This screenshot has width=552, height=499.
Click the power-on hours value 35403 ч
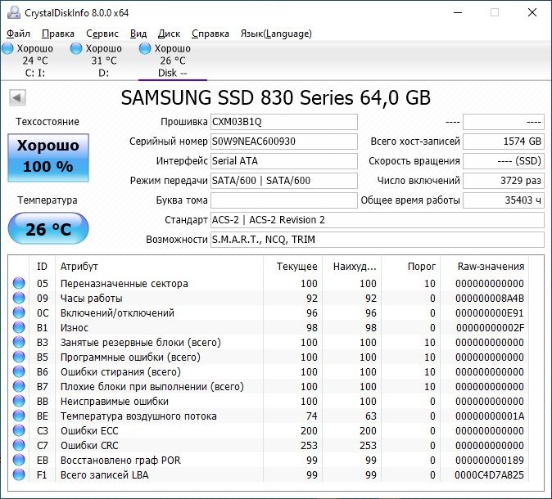tap(504, 200)
